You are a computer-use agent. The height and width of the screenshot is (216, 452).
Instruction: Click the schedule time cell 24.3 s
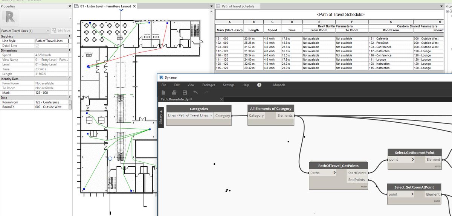[292, 64]
